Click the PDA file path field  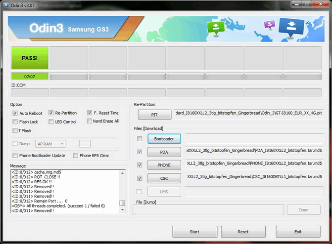(x=254, y=152)
